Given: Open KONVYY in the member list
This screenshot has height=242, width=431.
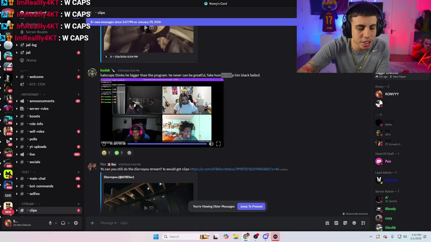Looking at the screenshot, I should [392, 94].
